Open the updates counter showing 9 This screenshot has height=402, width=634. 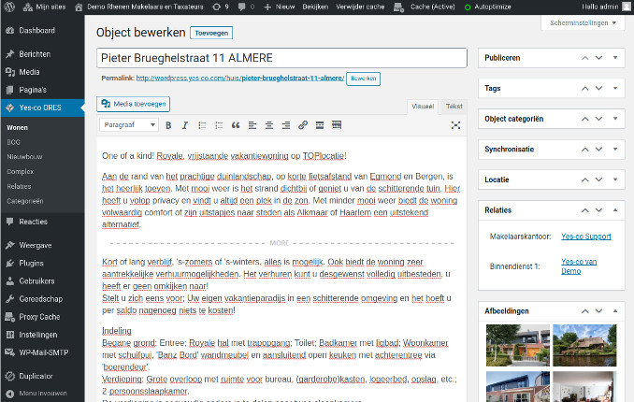pos(221,7)
